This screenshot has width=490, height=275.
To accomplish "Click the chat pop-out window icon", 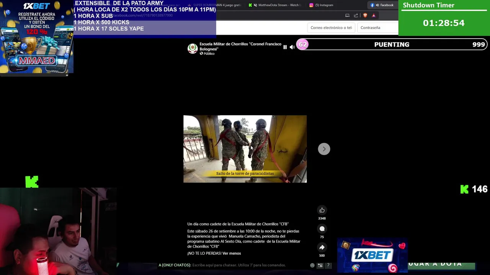I will pyautogui.click(x=320, y=265).
